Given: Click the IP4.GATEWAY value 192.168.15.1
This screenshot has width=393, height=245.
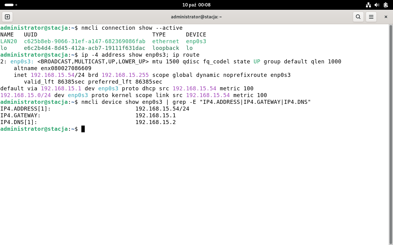Looking at the screenshot, I should 156,115.
